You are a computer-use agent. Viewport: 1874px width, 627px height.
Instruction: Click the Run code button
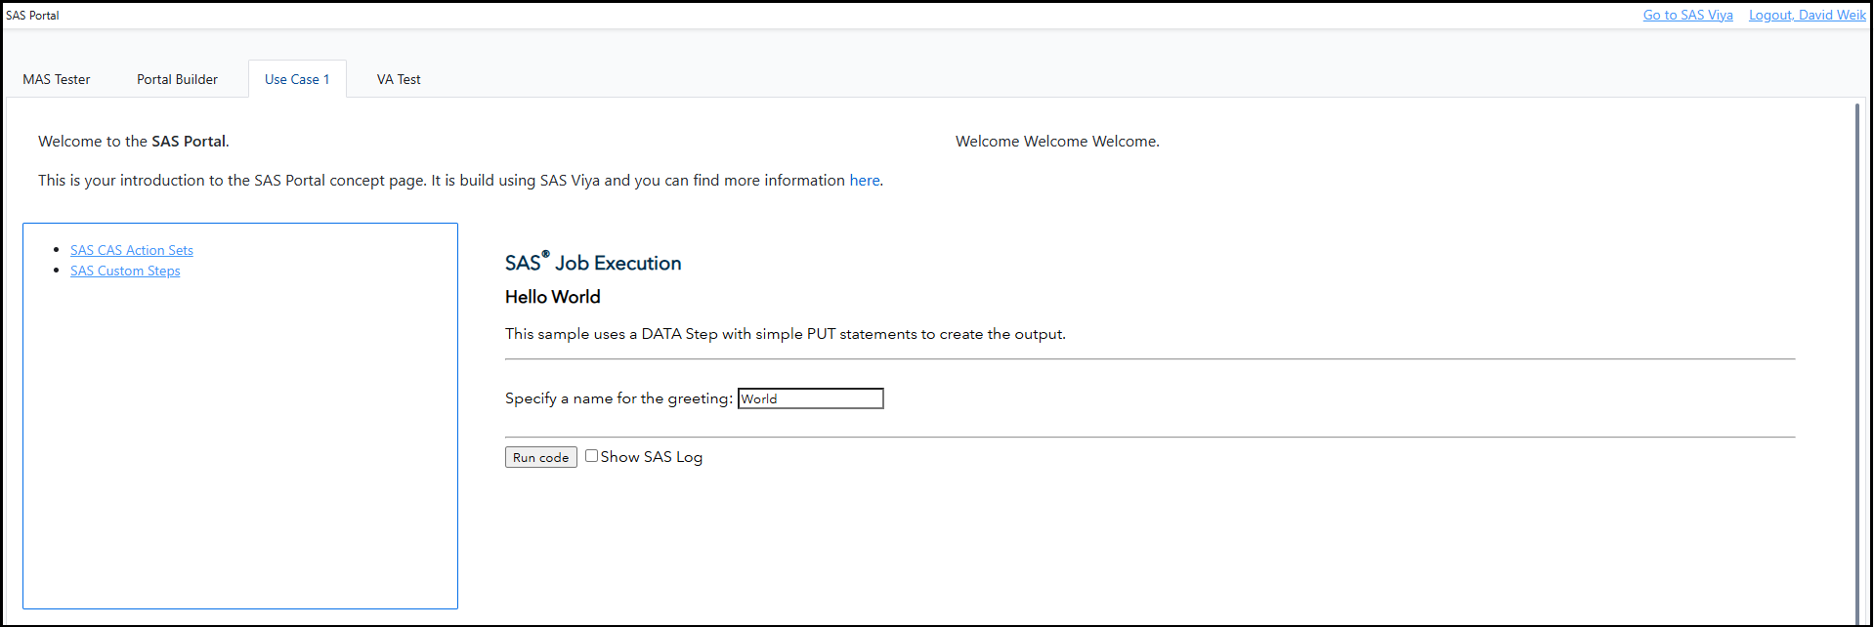540,457
